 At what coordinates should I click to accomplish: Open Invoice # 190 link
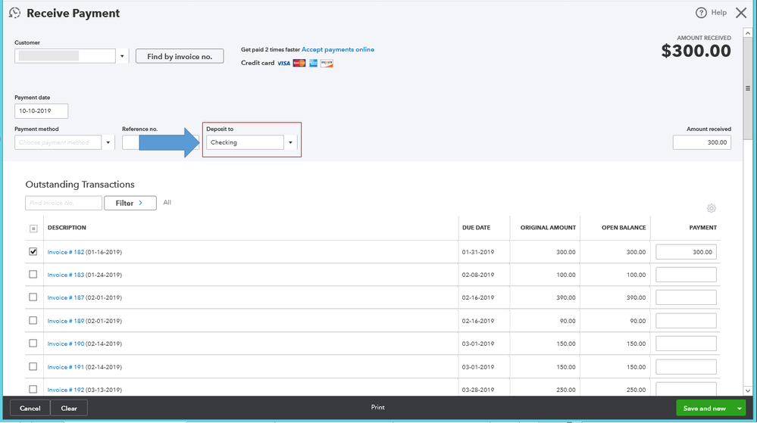pos(66,344)
